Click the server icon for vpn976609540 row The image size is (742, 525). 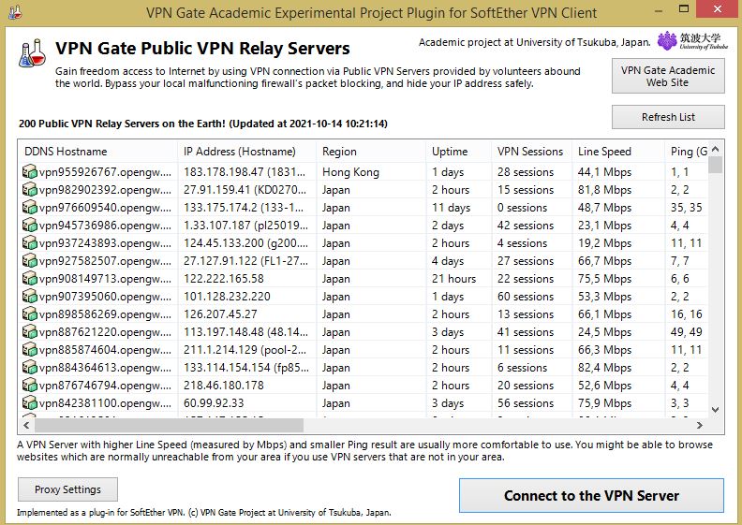click(x=30, y=208)
